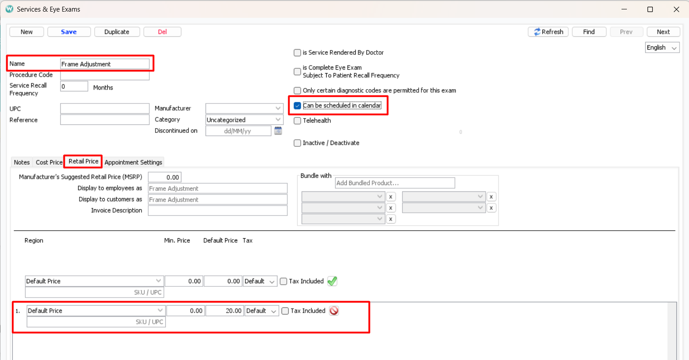Image resolution: width=689 pixels, height=360 pixels.
Task: Click the Services & Eye Exams app icon
Action: pos(9,9)
